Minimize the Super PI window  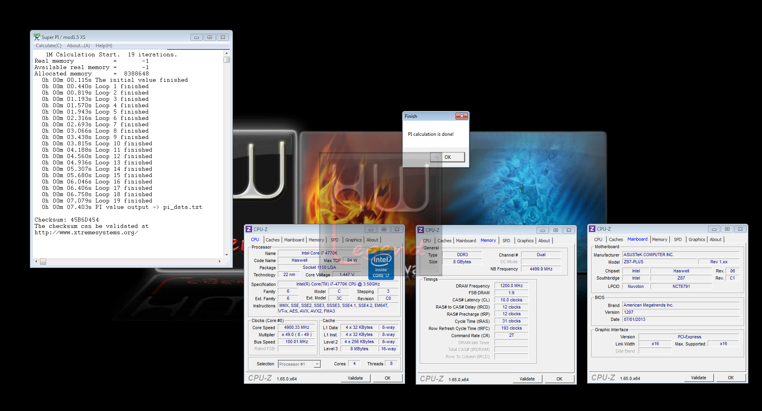click(x=196, y=37)
